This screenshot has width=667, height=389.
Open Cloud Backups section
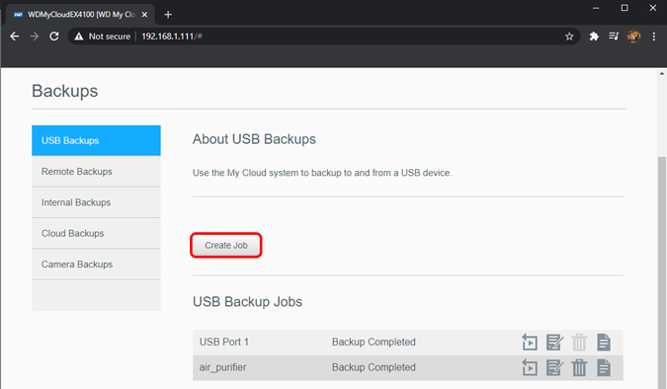coord(96,233)
